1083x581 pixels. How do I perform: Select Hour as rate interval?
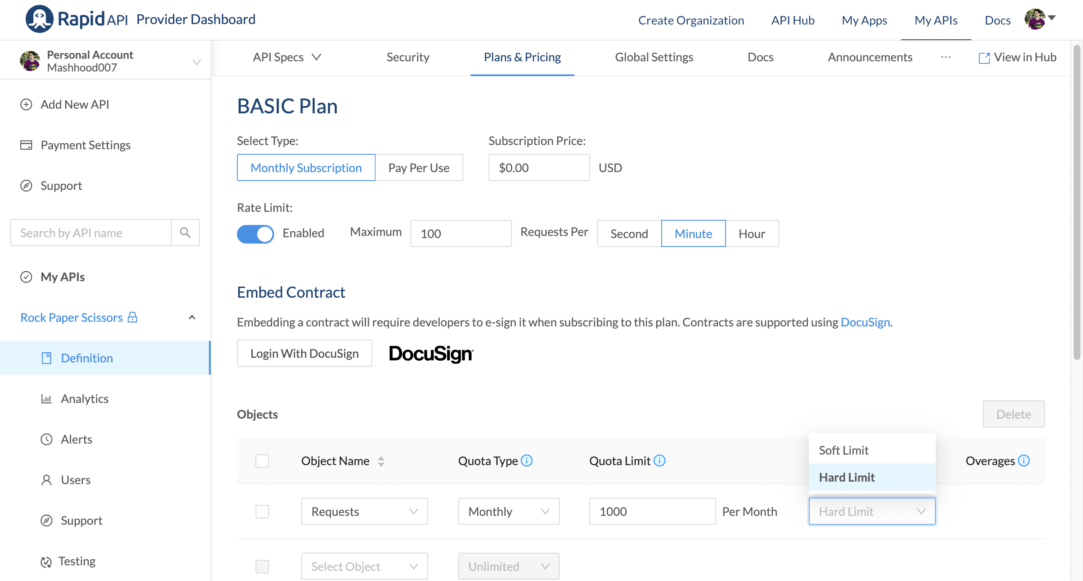click(x=752, y=233)
